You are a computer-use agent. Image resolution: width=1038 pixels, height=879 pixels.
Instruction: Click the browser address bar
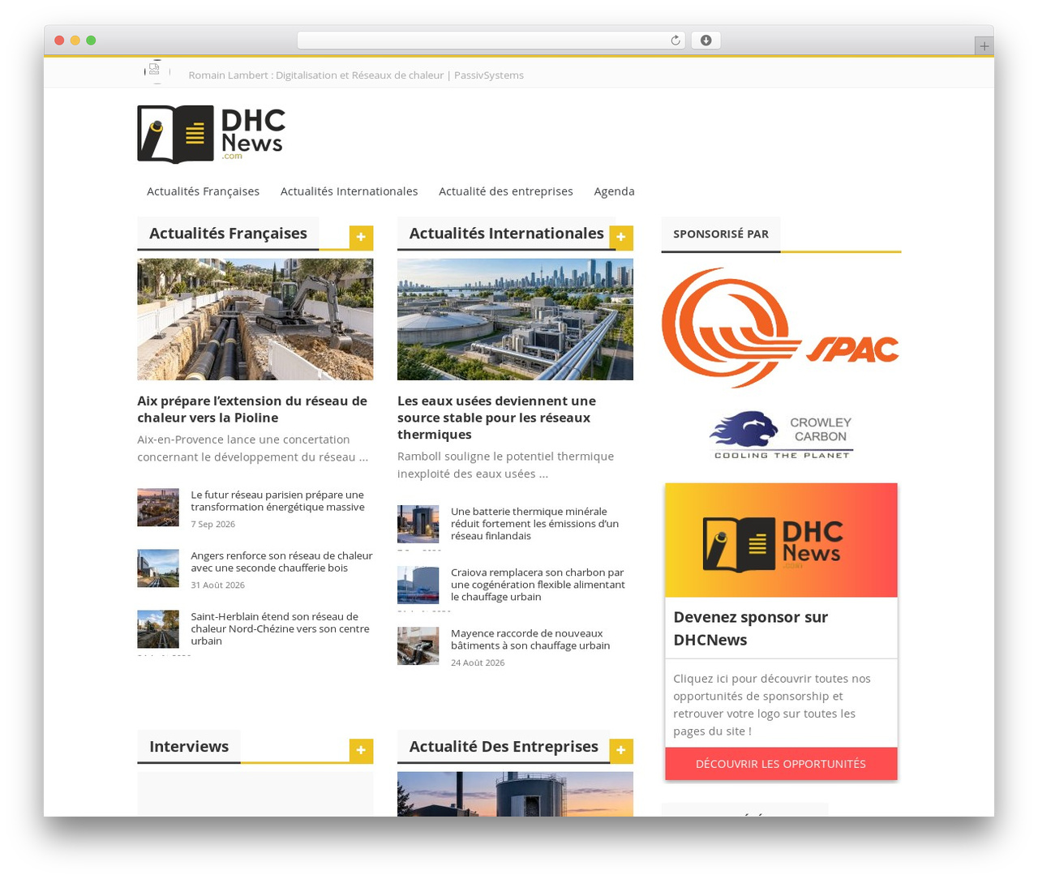pyautogui.click(x=491, y=41)
